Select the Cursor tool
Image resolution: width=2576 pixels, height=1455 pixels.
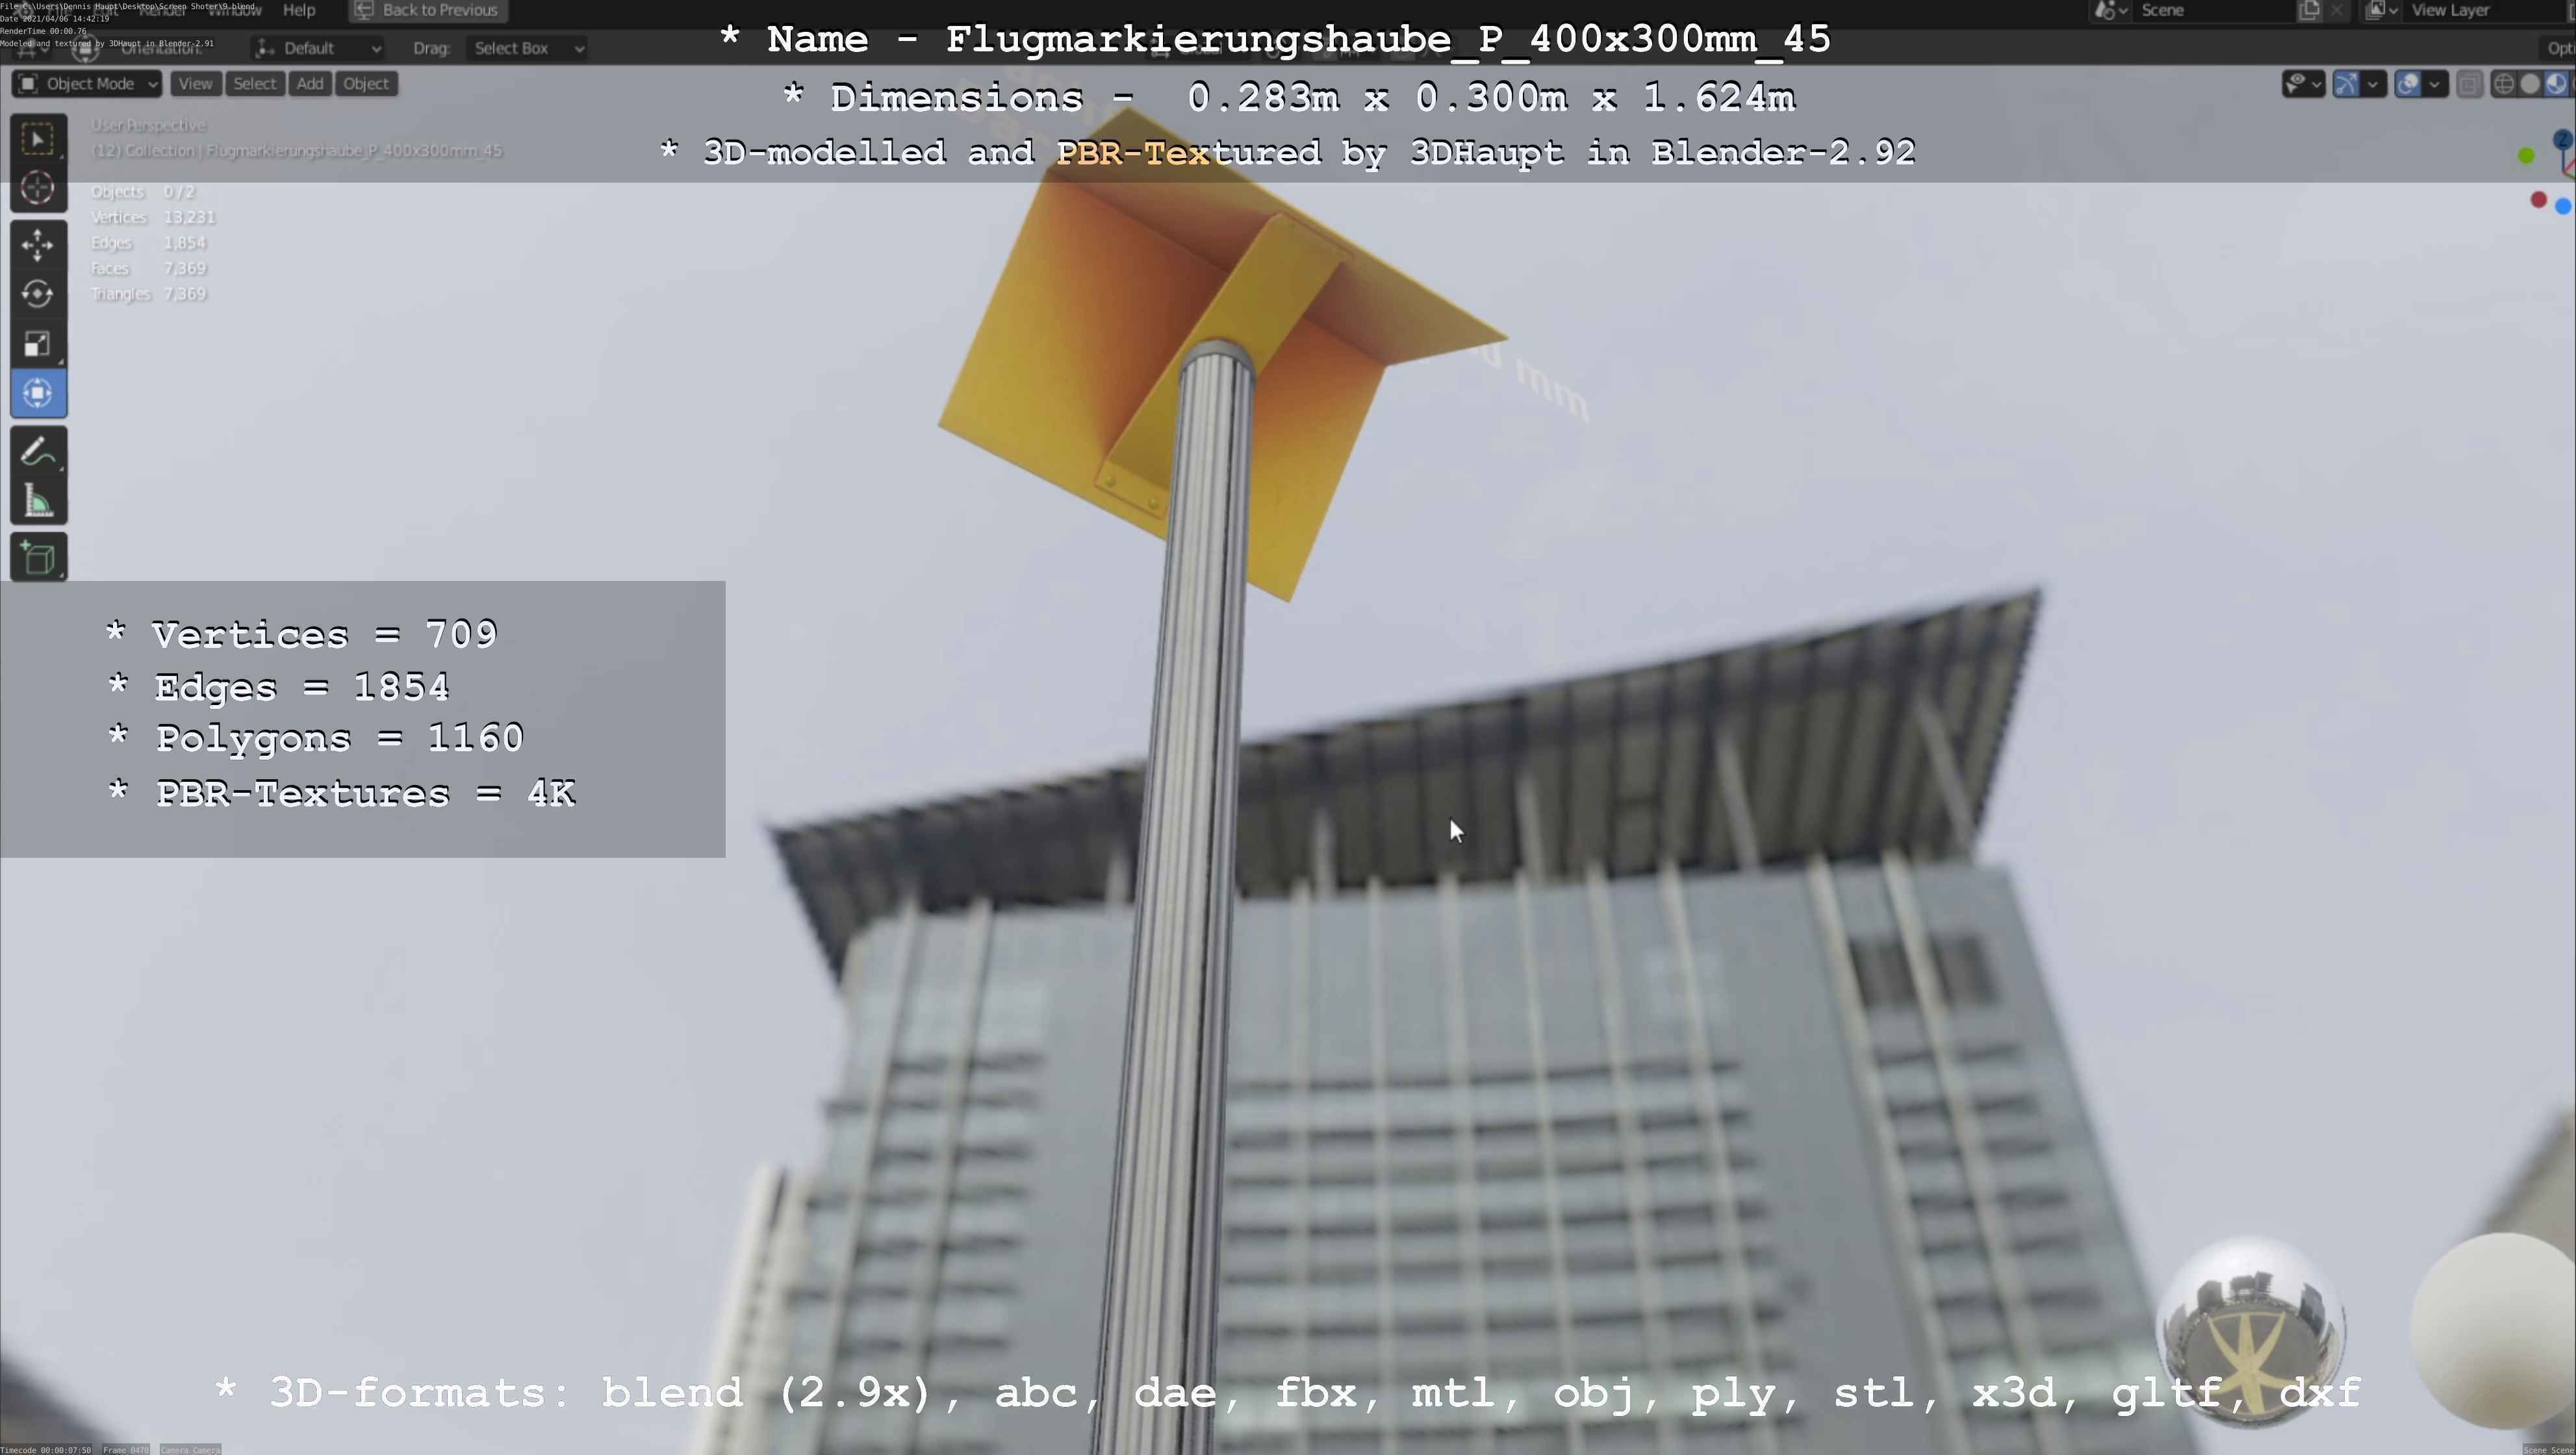[38, 188]
